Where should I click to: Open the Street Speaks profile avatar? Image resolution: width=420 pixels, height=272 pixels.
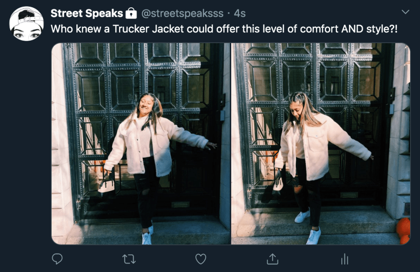click(x=27, y=24)
